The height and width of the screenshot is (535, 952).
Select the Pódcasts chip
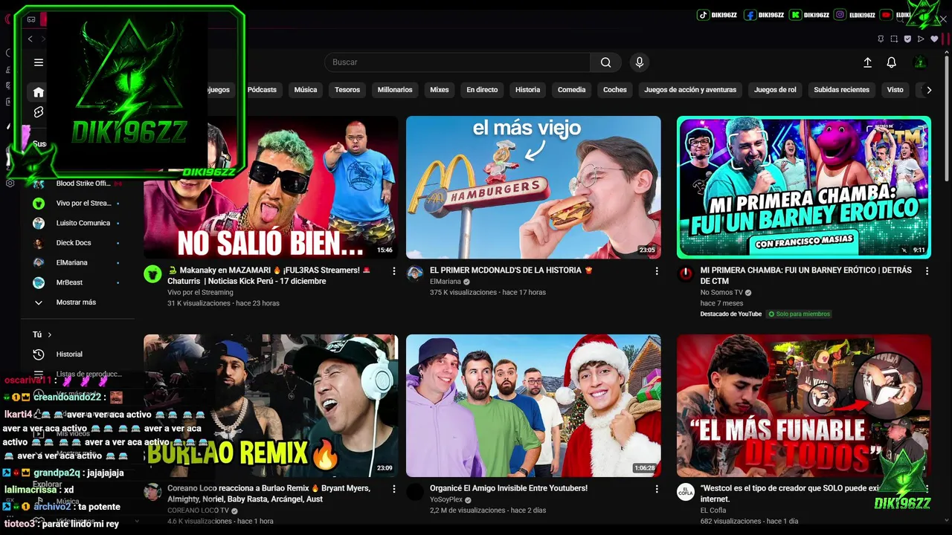coord(262,90)
